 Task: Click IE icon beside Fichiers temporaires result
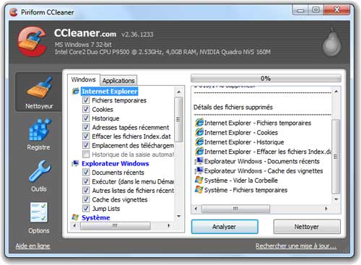199,123
